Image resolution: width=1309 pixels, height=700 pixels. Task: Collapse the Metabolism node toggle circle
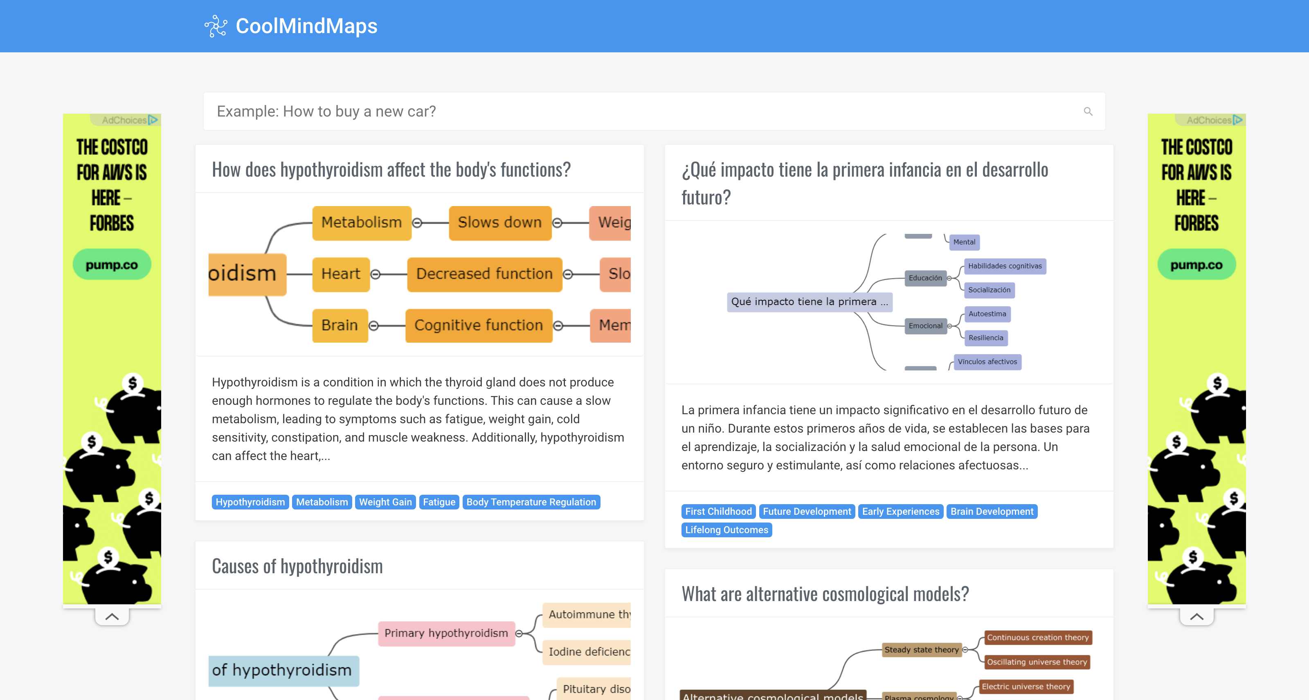(x=417, y=223)
